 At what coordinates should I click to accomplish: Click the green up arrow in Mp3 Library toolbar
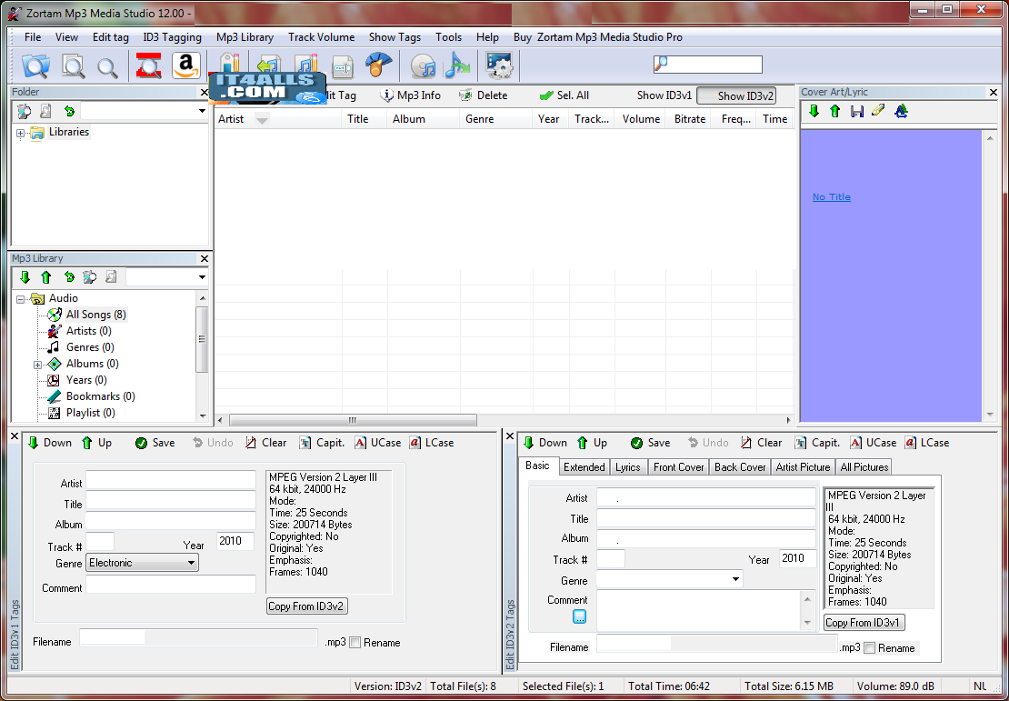45,277
